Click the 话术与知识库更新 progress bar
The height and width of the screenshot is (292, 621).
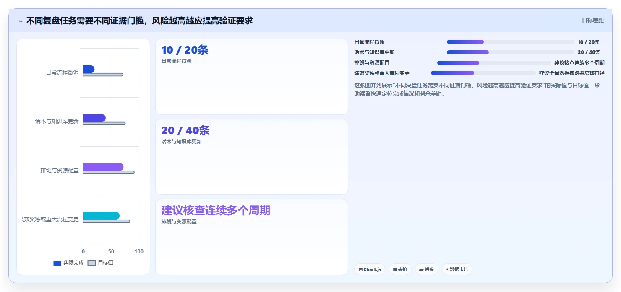tap(511, 52)
